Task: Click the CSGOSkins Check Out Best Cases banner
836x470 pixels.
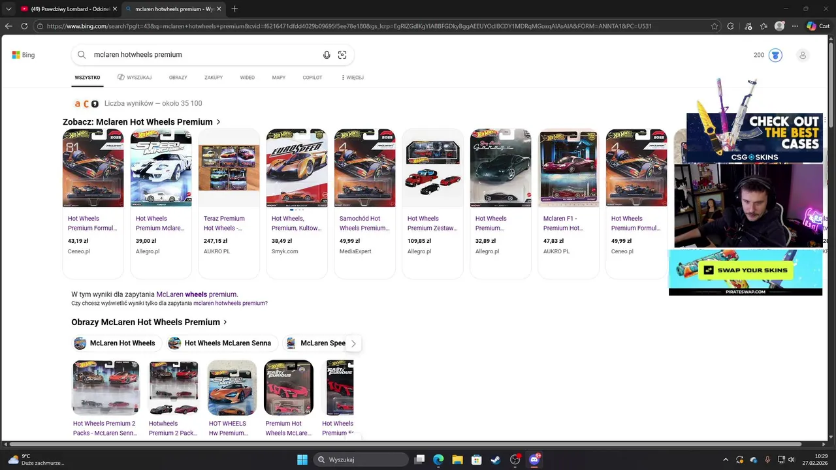Action: (x=754, y=137)
